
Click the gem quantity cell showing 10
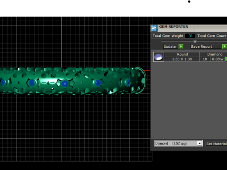(x=205, y=59)
